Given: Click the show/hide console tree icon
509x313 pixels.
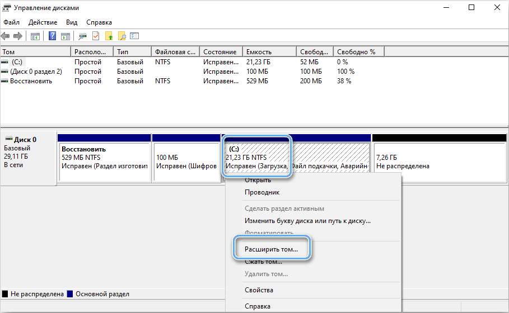Looking at the screenshot, I should click(x=35, y=36).
